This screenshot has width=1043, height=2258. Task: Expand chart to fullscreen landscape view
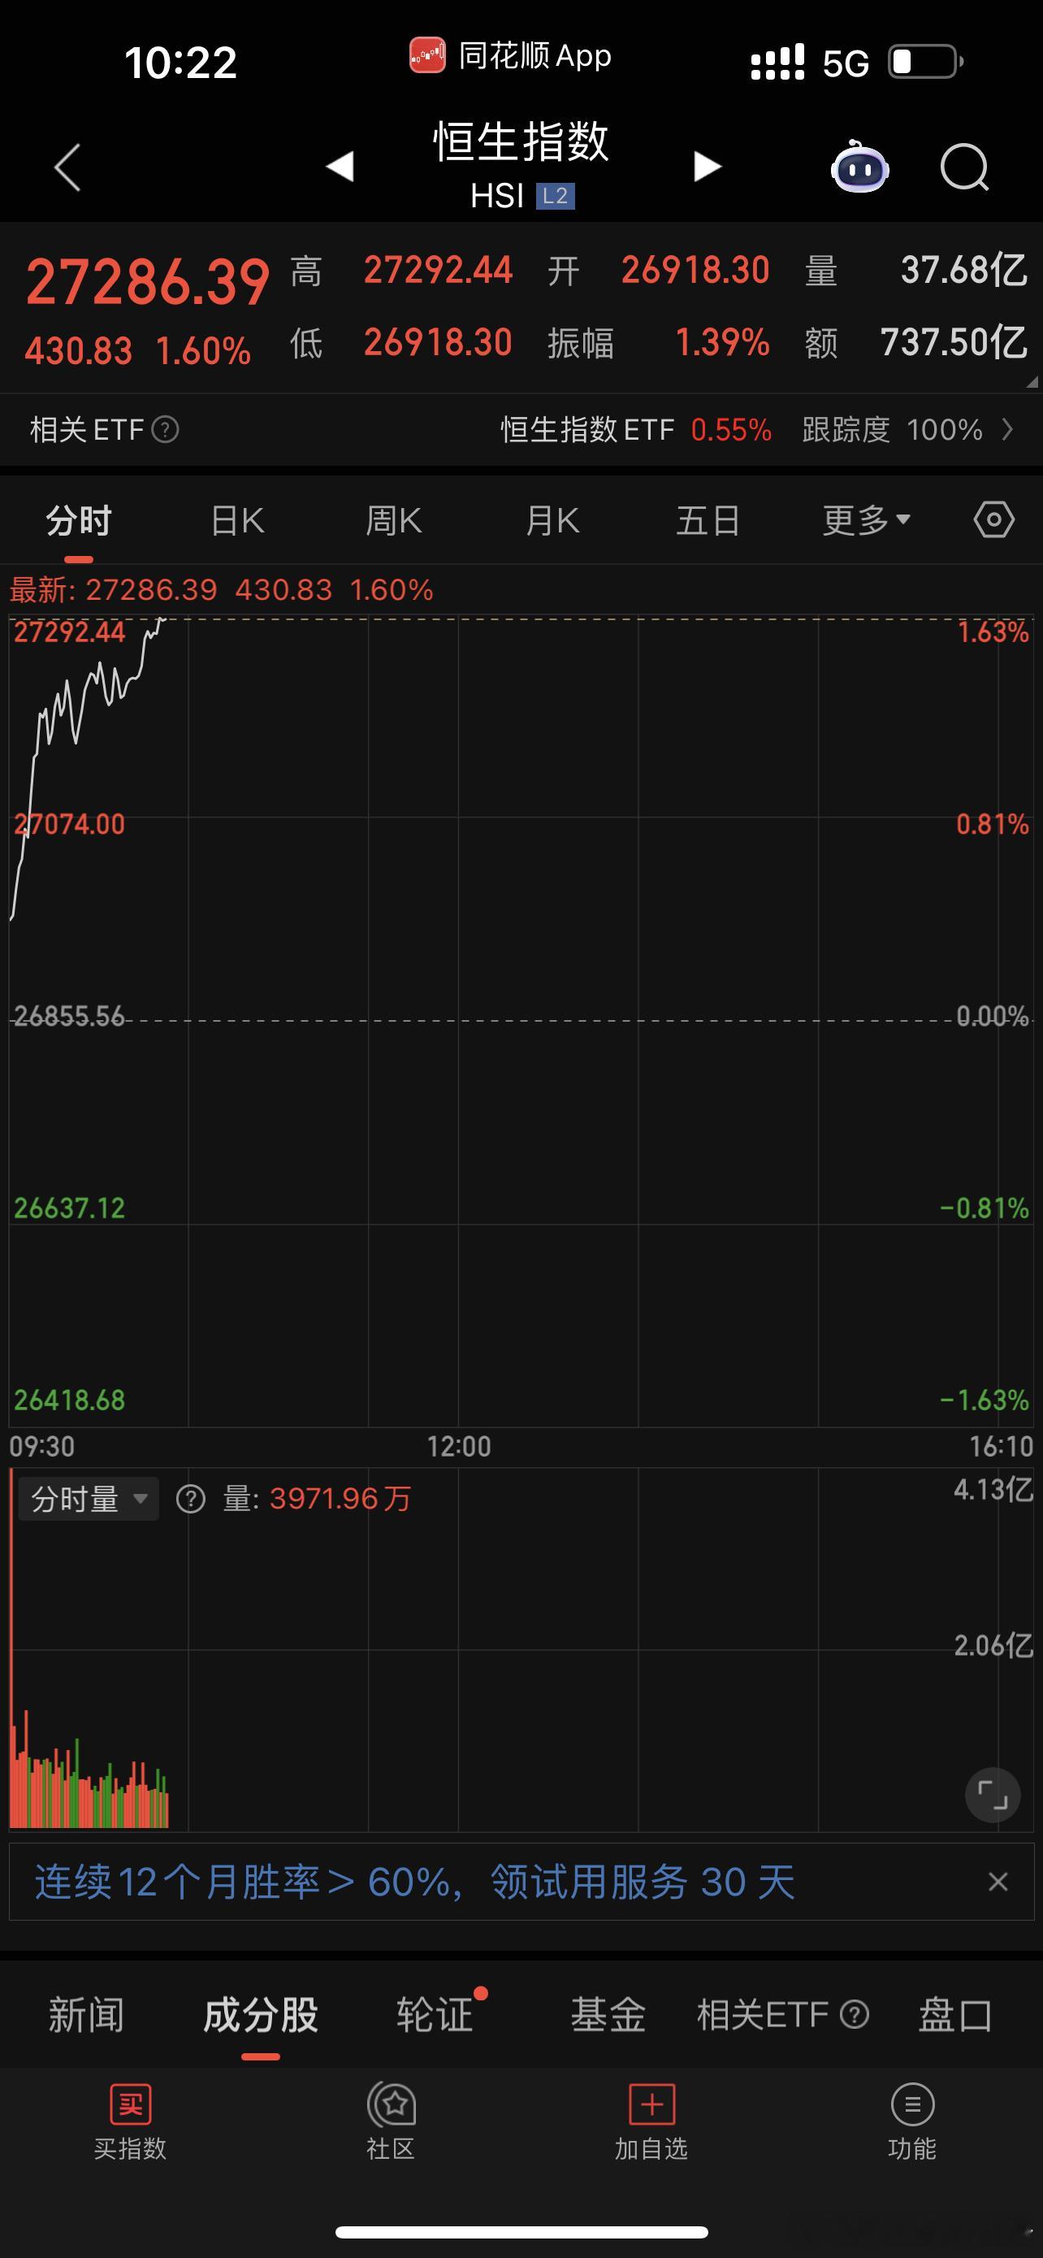point(992,1796)
